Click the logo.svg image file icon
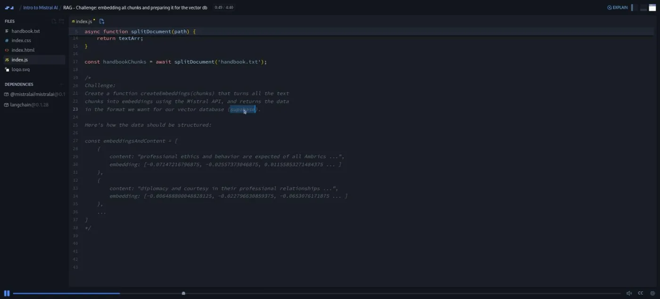Screen dimensions: 660x299 pyautogui.click(x=7, y=69)
